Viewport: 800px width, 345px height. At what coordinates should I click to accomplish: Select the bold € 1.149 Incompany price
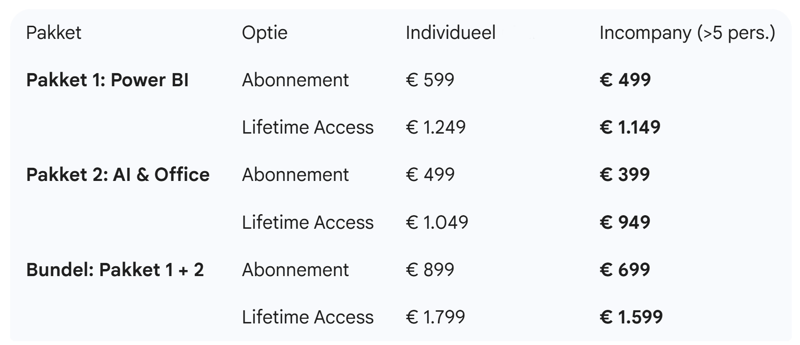pyautogui.click(x=630, y=127)
